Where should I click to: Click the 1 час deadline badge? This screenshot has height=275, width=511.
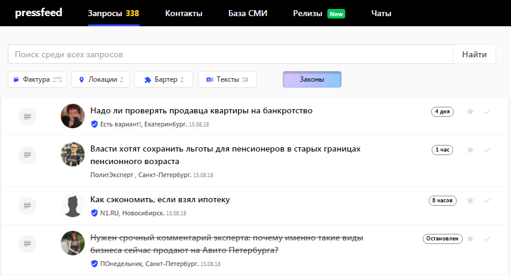point(442,150)
